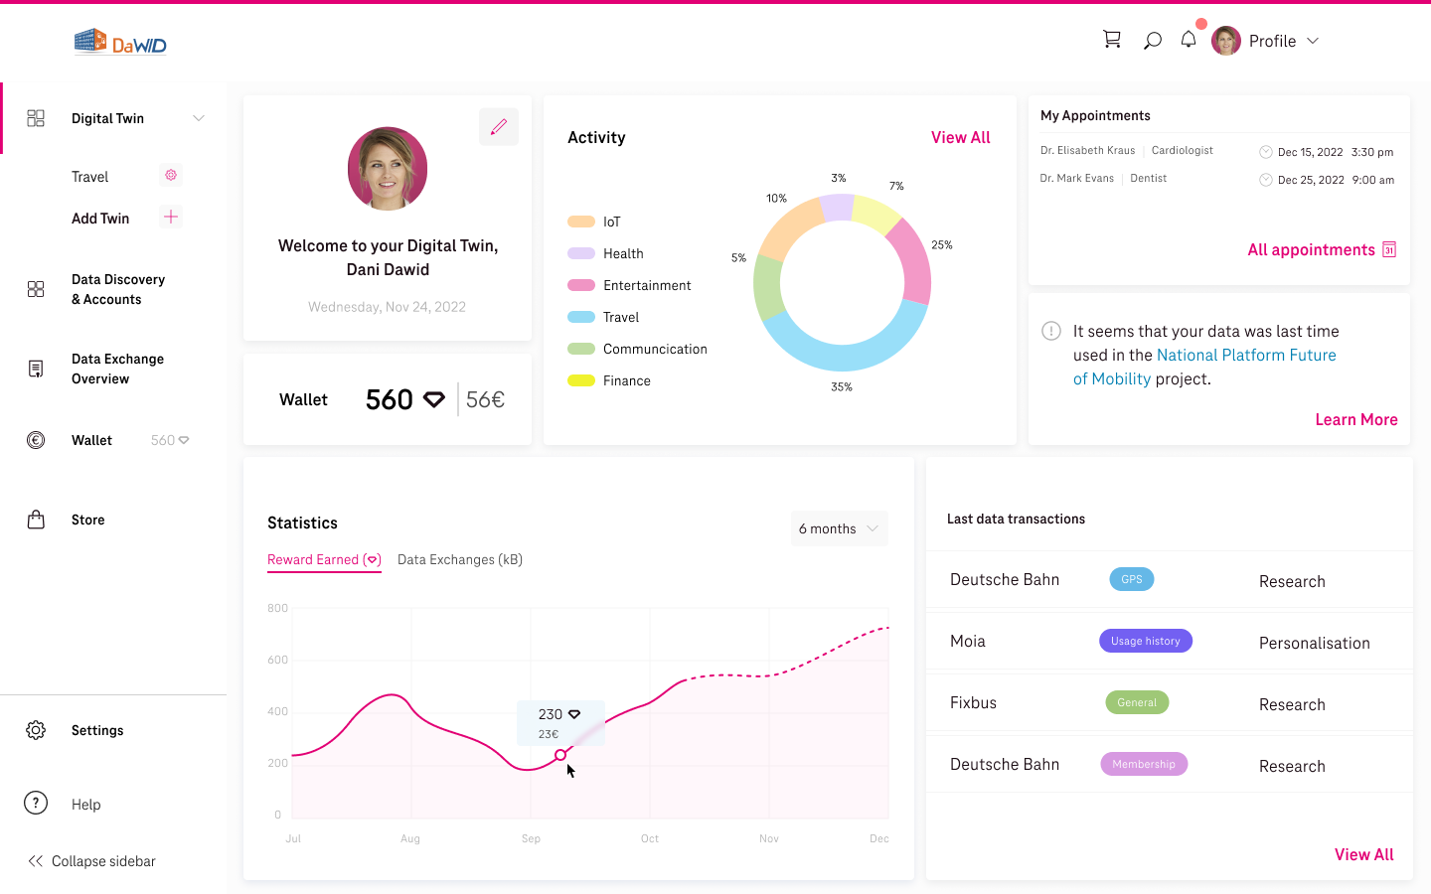The width and height of the screenshot is (1431, 894).
Task: Open the 6 months period dropdown
Action: (838, 527)
